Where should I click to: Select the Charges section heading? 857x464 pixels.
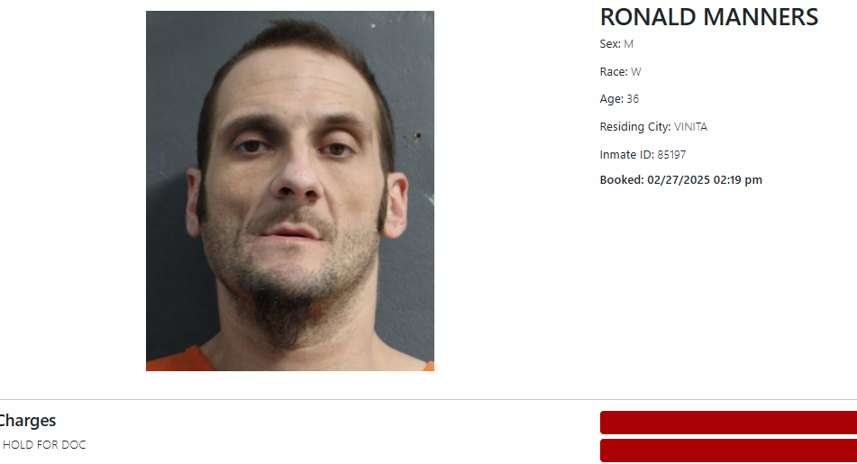[27, 420]
